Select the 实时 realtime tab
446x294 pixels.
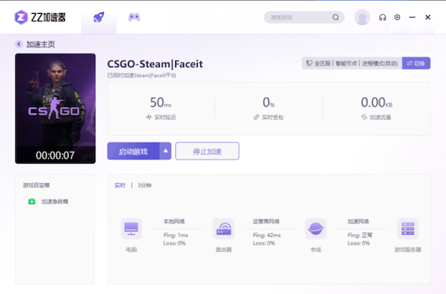pyautogui.click(x=120, y=185)
